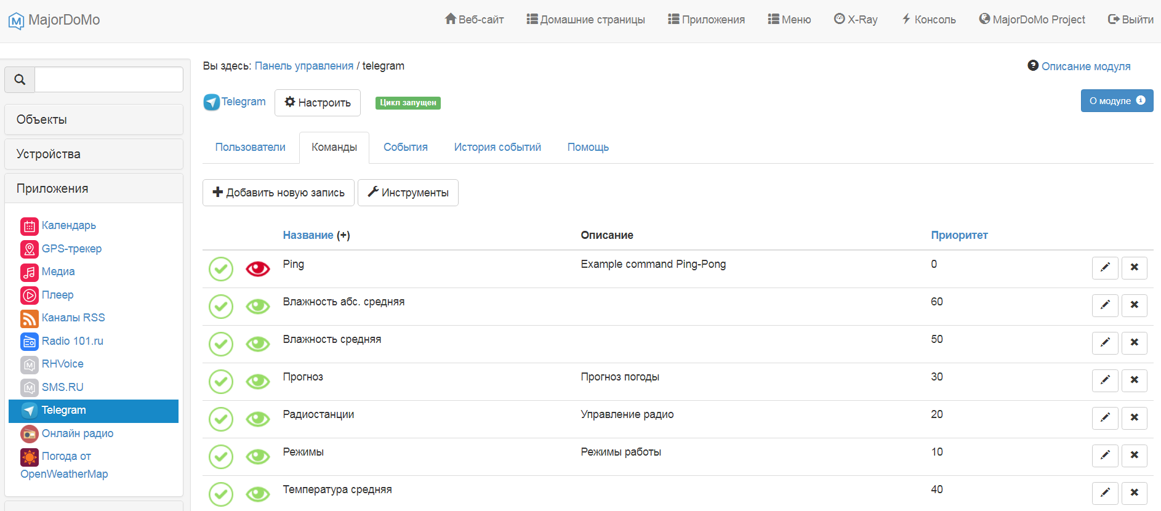Open X-Ray from the top menu

(x=856, y=20)
